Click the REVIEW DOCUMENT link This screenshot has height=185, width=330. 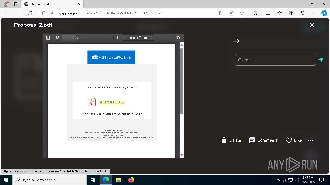pos(112,102)
